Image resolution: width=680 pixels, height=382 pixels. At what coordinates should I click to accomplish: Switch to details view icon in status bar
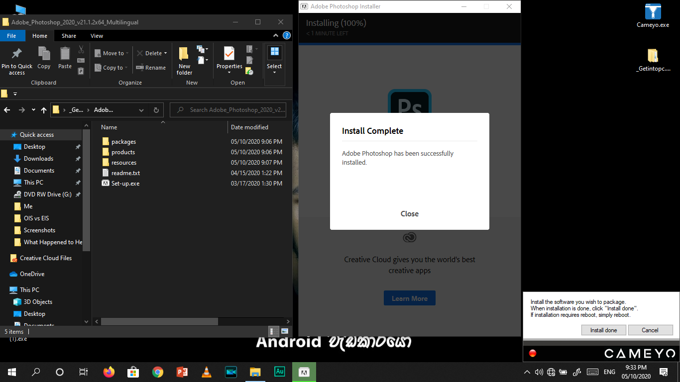point(274,331)
